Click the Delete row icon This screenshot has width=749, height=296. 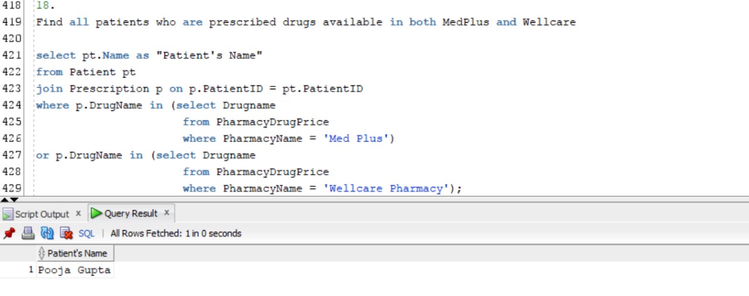[66, 234]
